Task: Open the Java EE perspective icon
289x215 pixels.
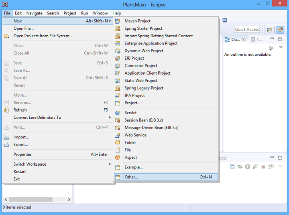Action: [280, 29]
